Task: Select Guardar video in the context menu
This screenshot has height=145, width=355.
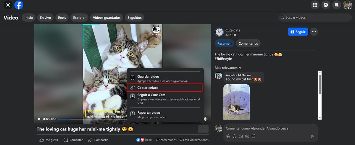Action: pyautogui.click(x=165, y=78)
